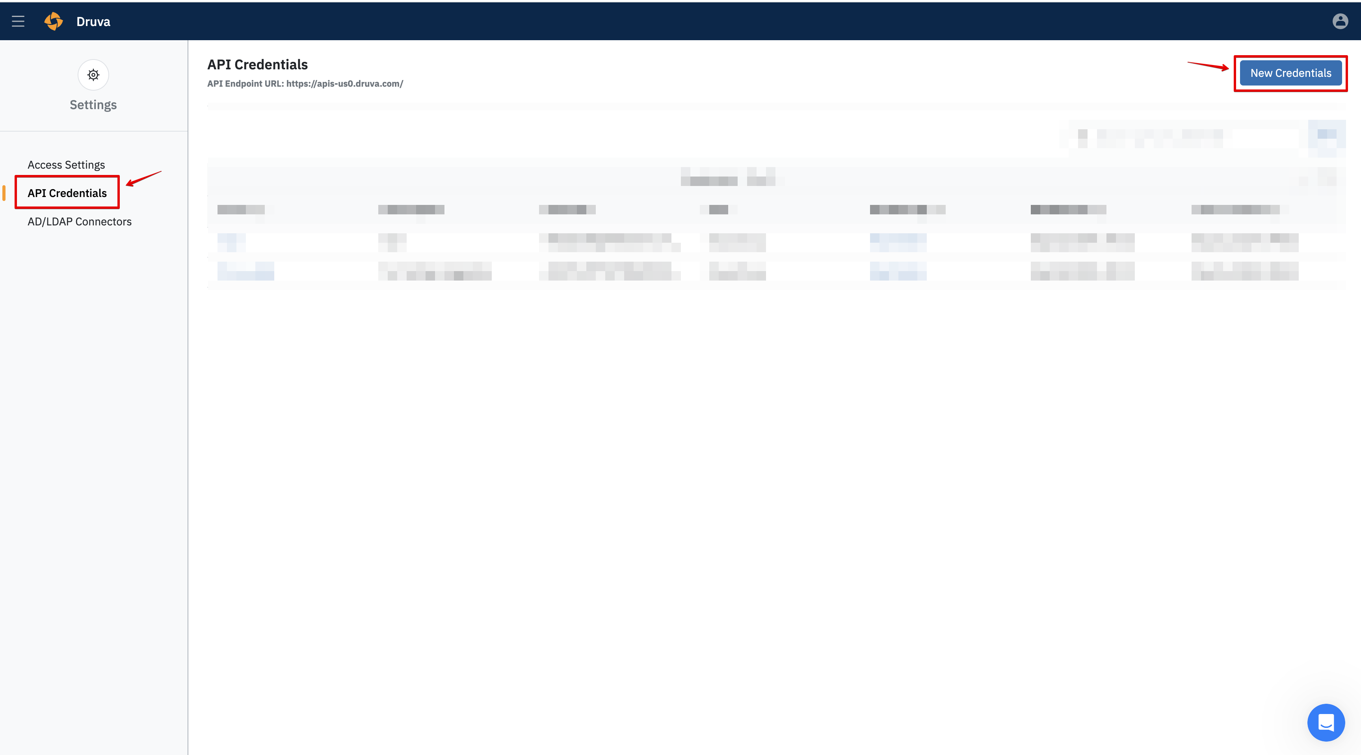Click the Druva logo icon
1361x755 pixels.
click(x=53, y=21)
